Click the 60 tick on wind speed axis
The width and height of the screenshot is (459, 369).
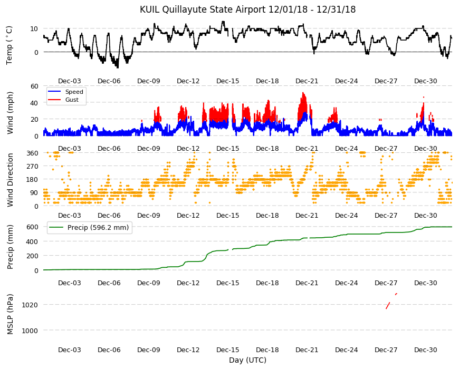coord(34,86)
